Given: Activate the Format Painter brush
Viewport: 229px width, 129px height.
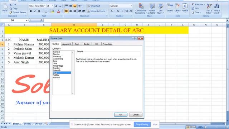Looking at the screenshot, I should pyautogui.click(x=18, y=13).
